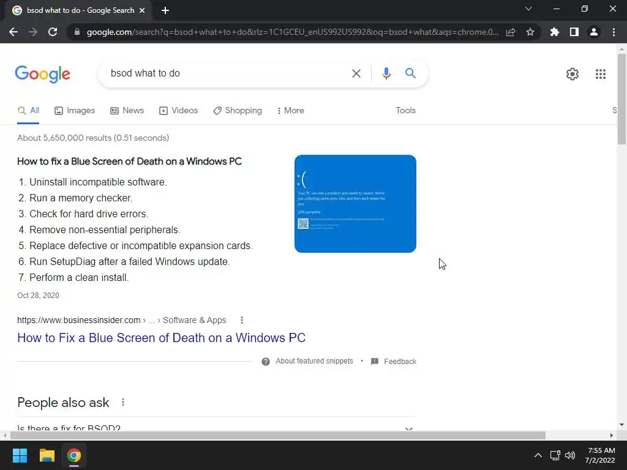Open the Chrome profile avatar

(x=594, y=32)
